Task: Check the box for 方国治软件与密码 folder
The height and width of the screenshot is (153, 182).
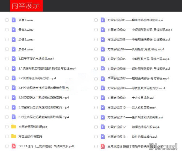Action: pyautogui.click(x=7, y=137)
